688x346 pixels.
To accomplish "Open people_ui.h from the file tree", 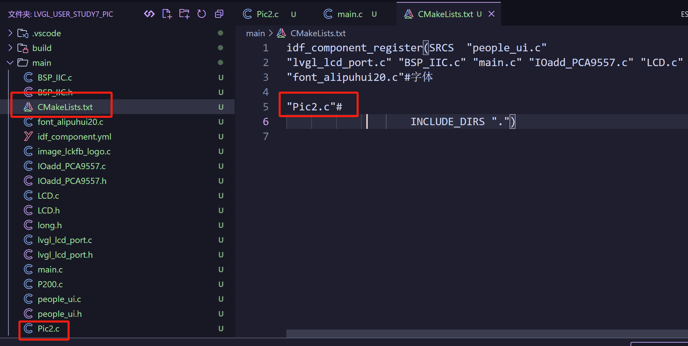I will (59, 314).
